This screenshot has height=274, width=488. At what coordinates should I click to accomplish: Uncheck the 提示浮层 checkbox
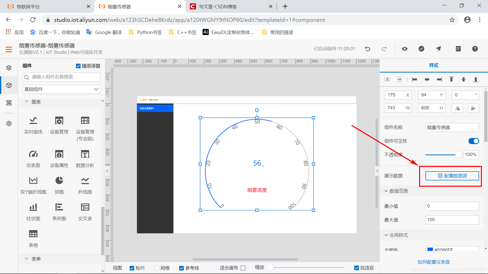[x=78, y=66]
